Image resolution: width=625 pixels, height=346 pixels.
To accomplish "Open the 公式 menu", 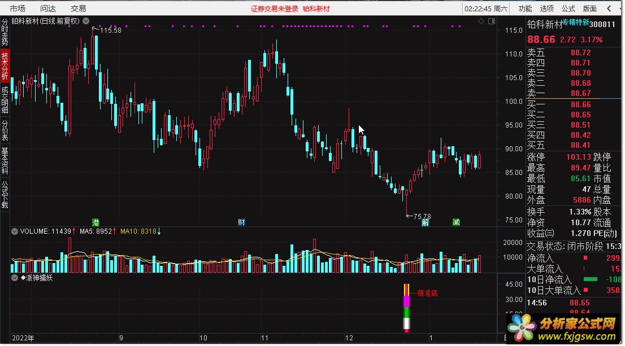I will pyautogui.click(x=568, y=8).
